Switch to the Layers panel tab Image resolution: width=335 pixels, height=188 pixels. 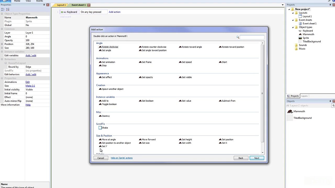pos(304,96)
